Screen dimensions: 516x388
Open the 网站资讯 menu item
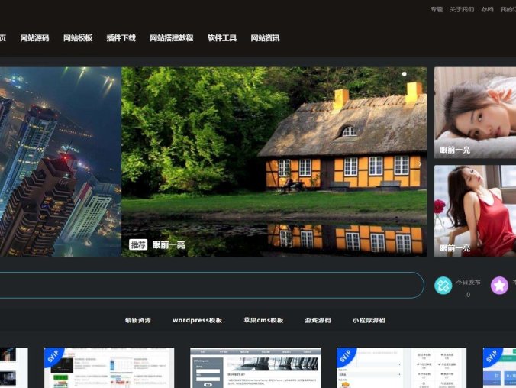coord(266,38)
